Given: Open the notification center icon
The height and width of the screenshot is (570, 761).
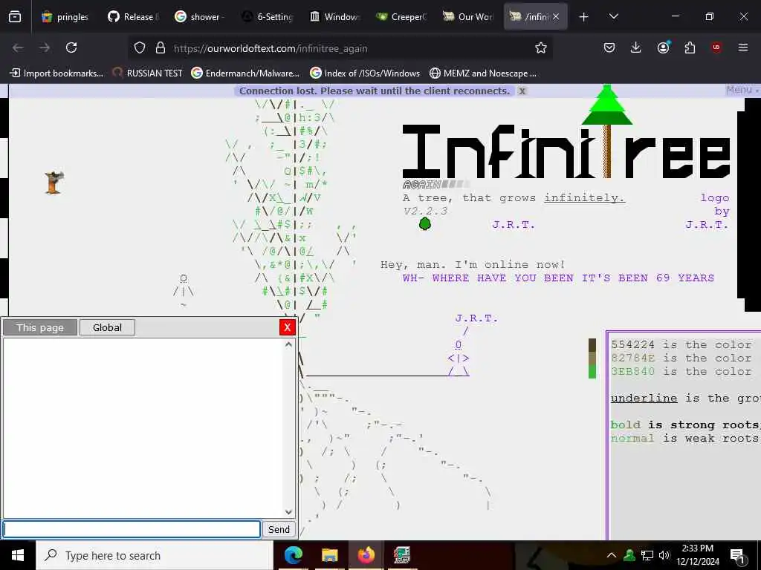Looking at the screenshot, I should (738, 557).
